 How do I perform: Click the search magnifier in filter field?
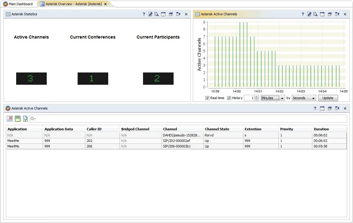tap(33, 118)
